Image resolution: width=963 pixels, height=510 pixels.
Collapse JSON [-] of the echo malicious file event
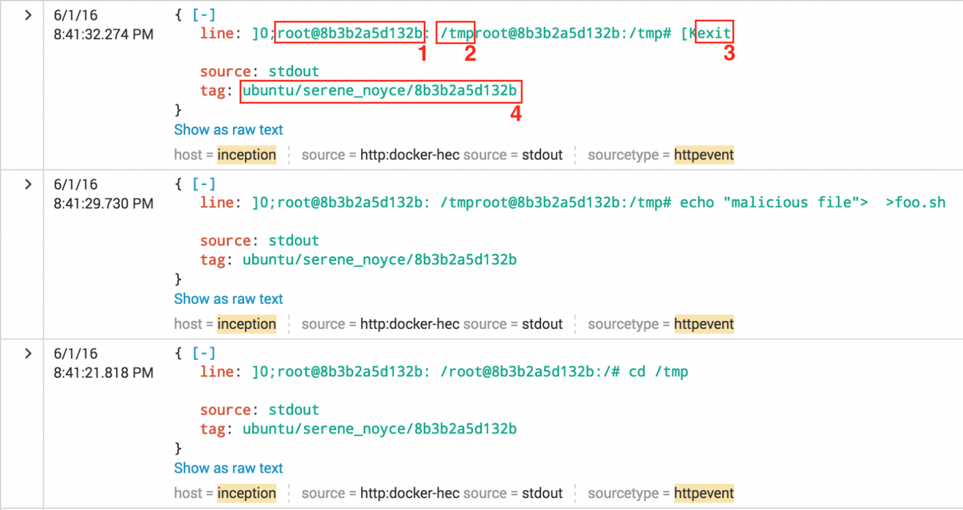(204, 184)
